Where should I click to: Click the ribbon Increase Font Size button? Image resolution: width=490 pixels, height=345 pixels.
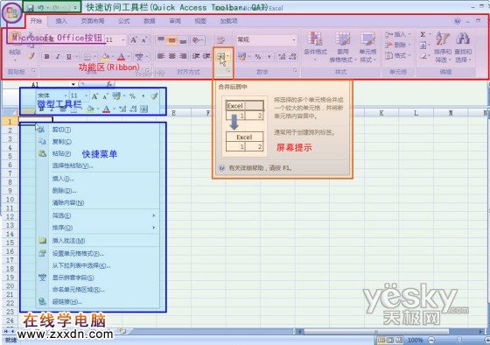(134, 39)
